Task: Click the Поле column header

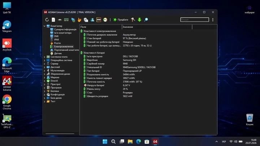Action: pyautogui.click(x=101, y=27)
